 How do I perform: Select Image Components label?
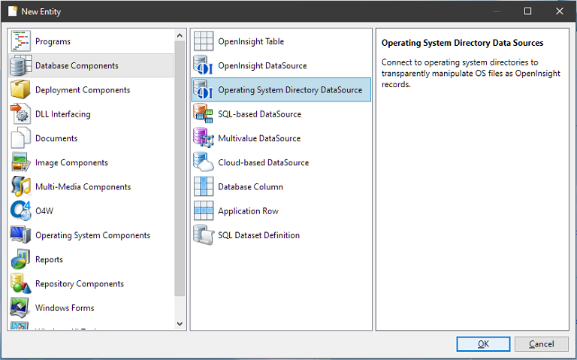tap(72, 162)
